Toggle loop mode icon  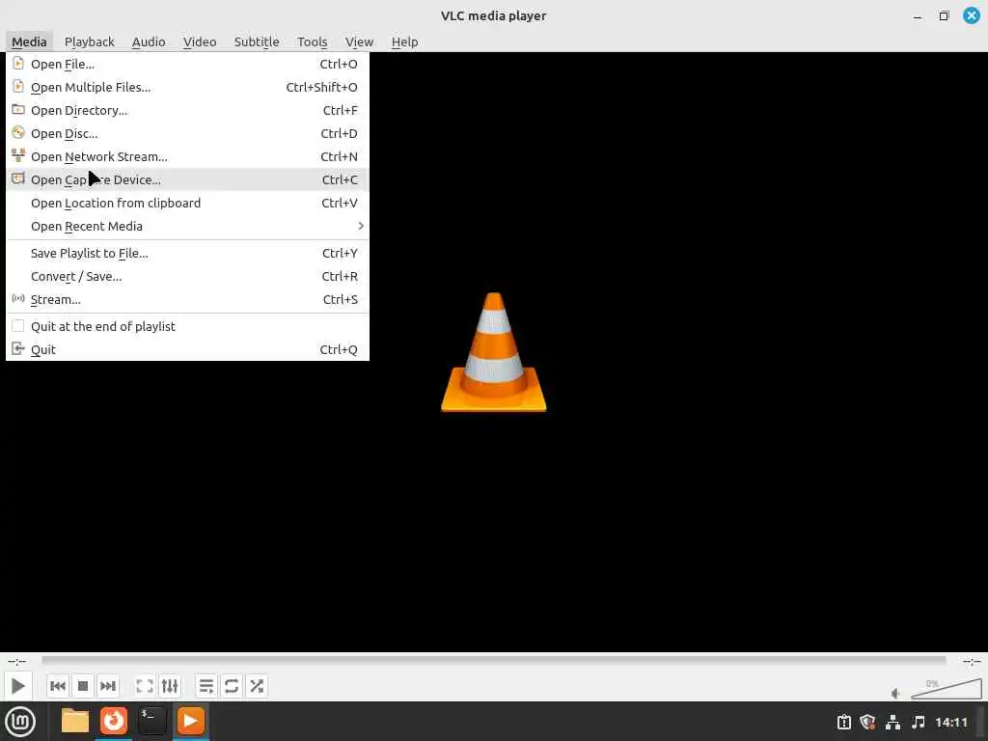232,686
